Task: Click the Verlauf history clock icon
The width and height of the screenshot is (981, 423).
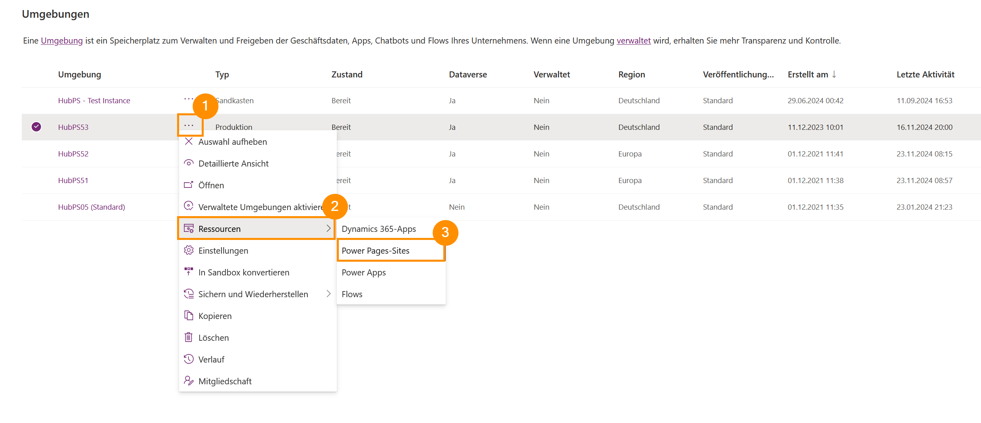Action: click(x=188, y=359)
